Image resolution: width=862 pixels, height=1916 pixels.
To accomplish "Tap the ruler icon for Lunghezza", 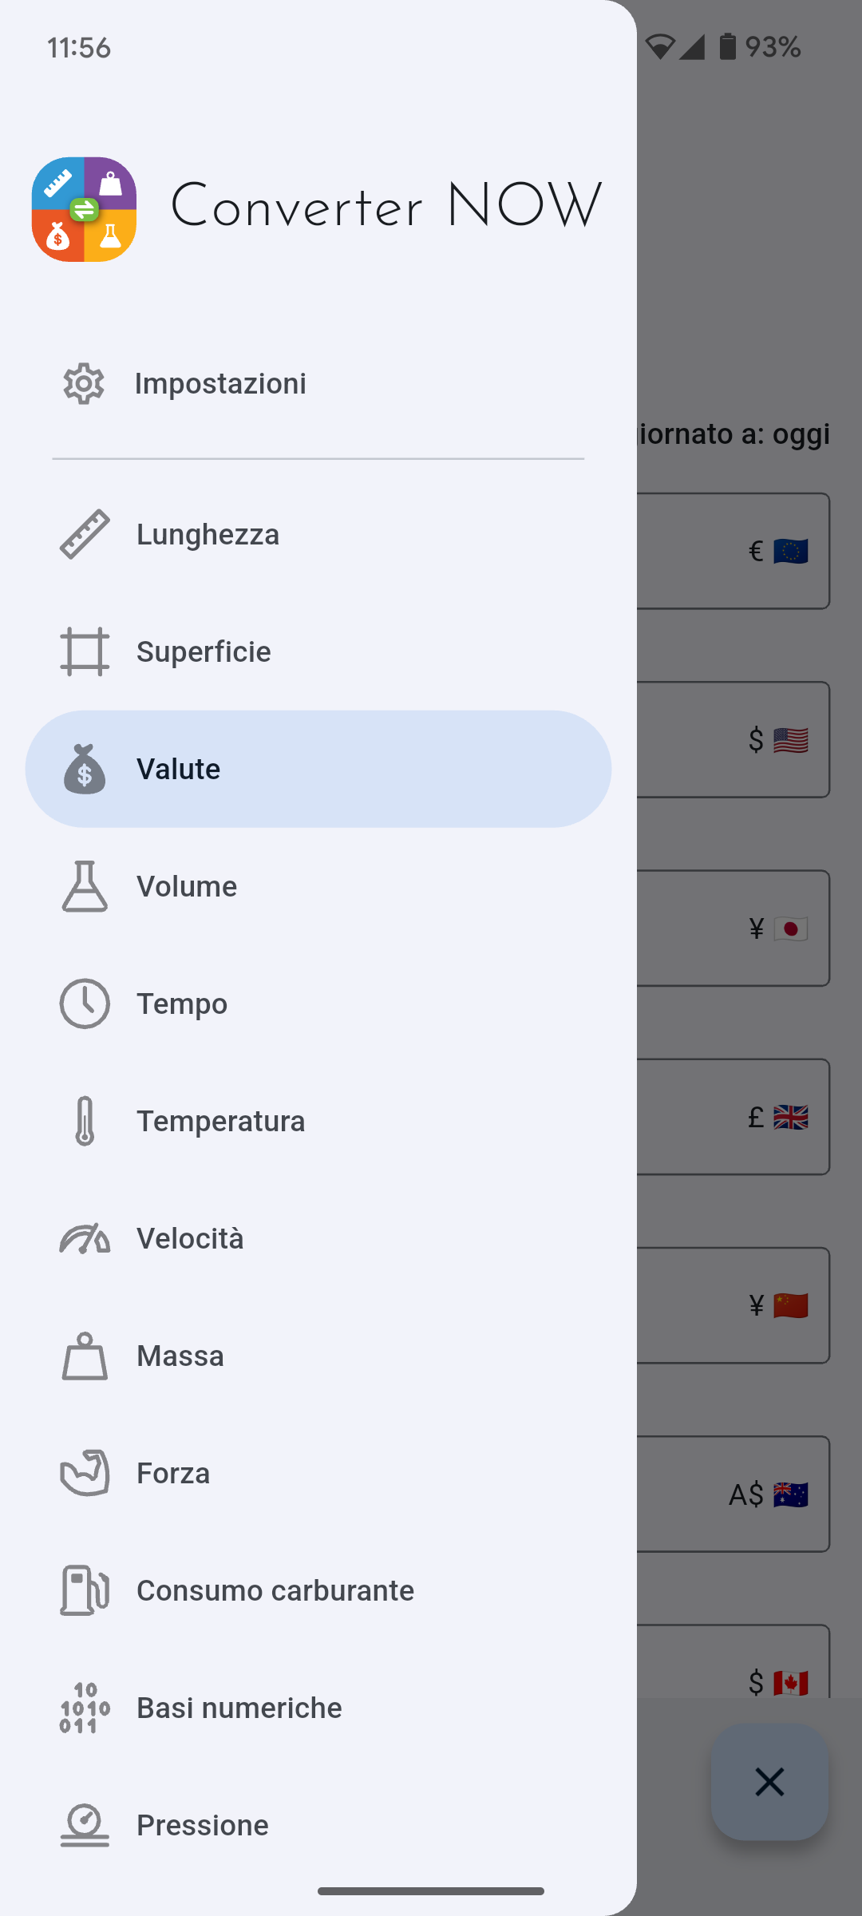I will click(x=85, y=534).
